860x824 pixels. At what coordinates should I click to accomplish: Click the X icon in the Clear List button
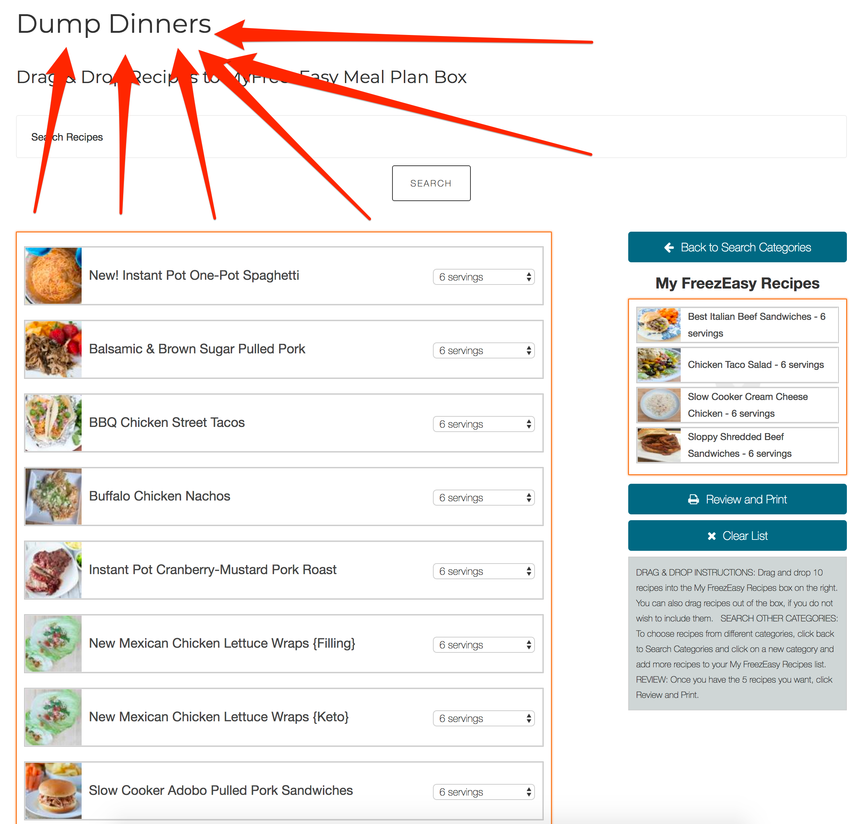click(x=712, y=536)
